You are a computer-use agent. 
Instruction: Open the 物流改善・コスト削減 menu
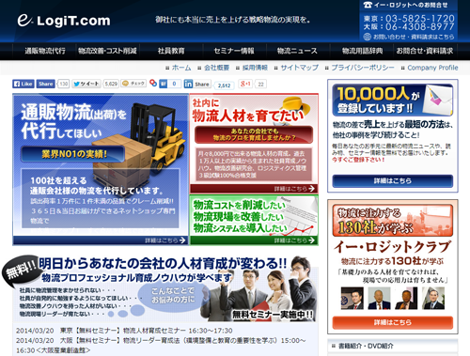(x=107, y=51)
